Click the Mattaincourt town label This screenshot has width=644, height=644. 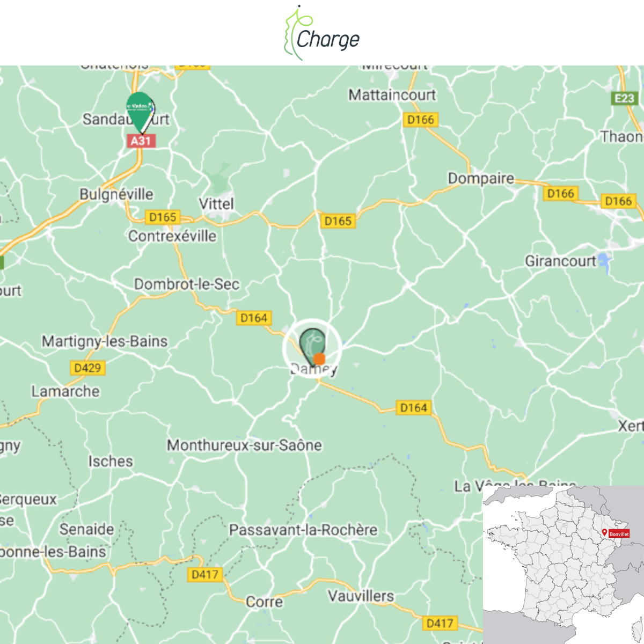pyautogui.click(x=392, y=95)
